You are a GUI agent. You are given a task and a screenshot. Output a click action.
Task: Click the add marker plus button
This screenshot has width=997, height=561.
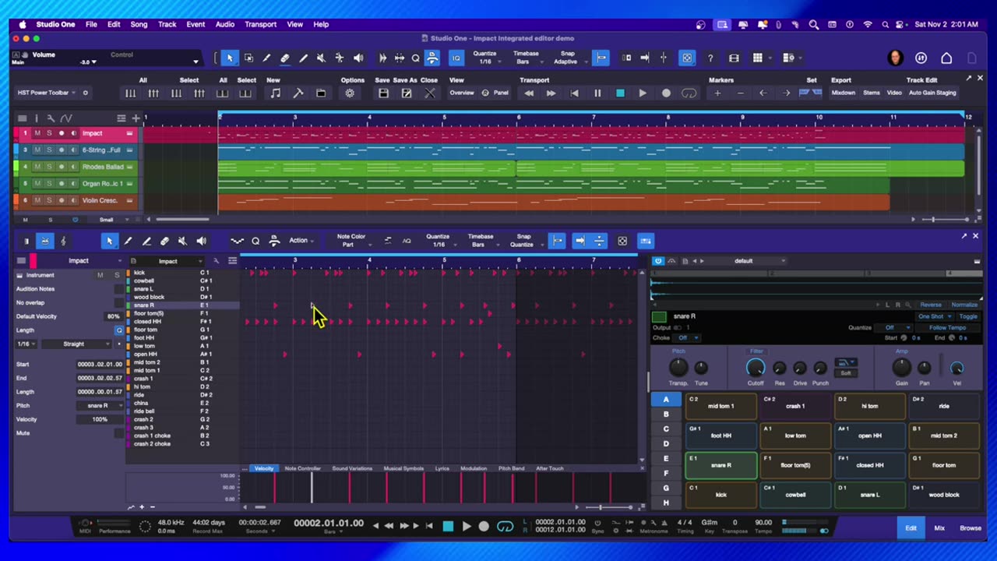point(717,93)
